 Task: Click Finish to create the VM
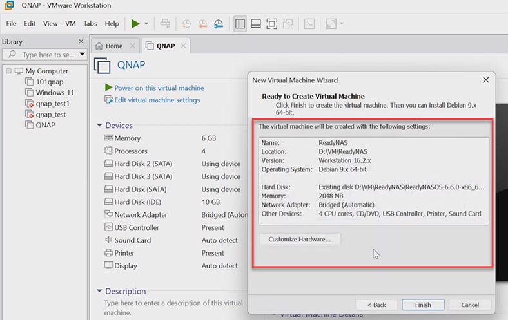pyautogui.click(x=423, y=305)
